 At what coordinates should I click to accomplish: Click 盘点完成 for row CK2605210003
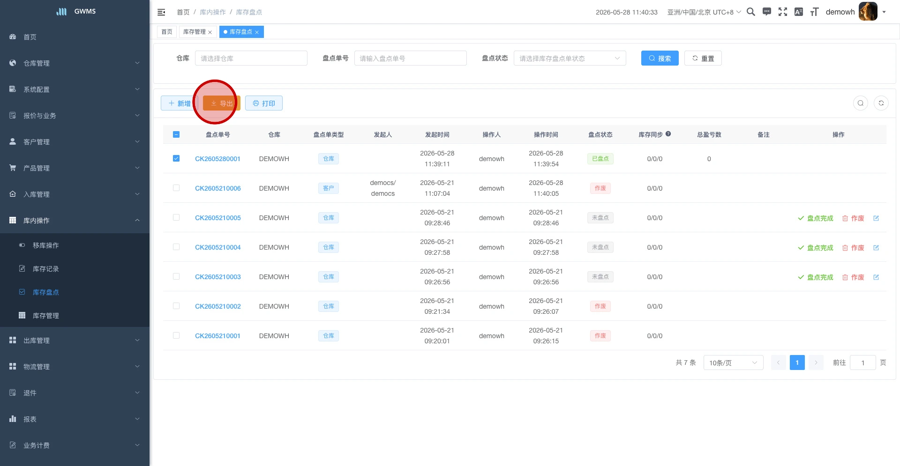(x=816, y=277)
